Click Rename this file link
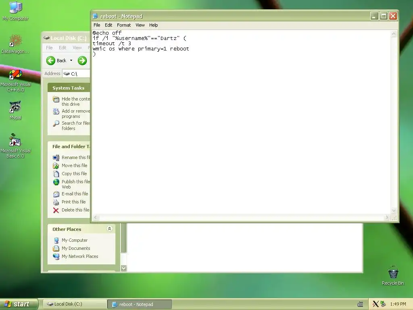This screenshot has width=413, height=310. point(76,157)
